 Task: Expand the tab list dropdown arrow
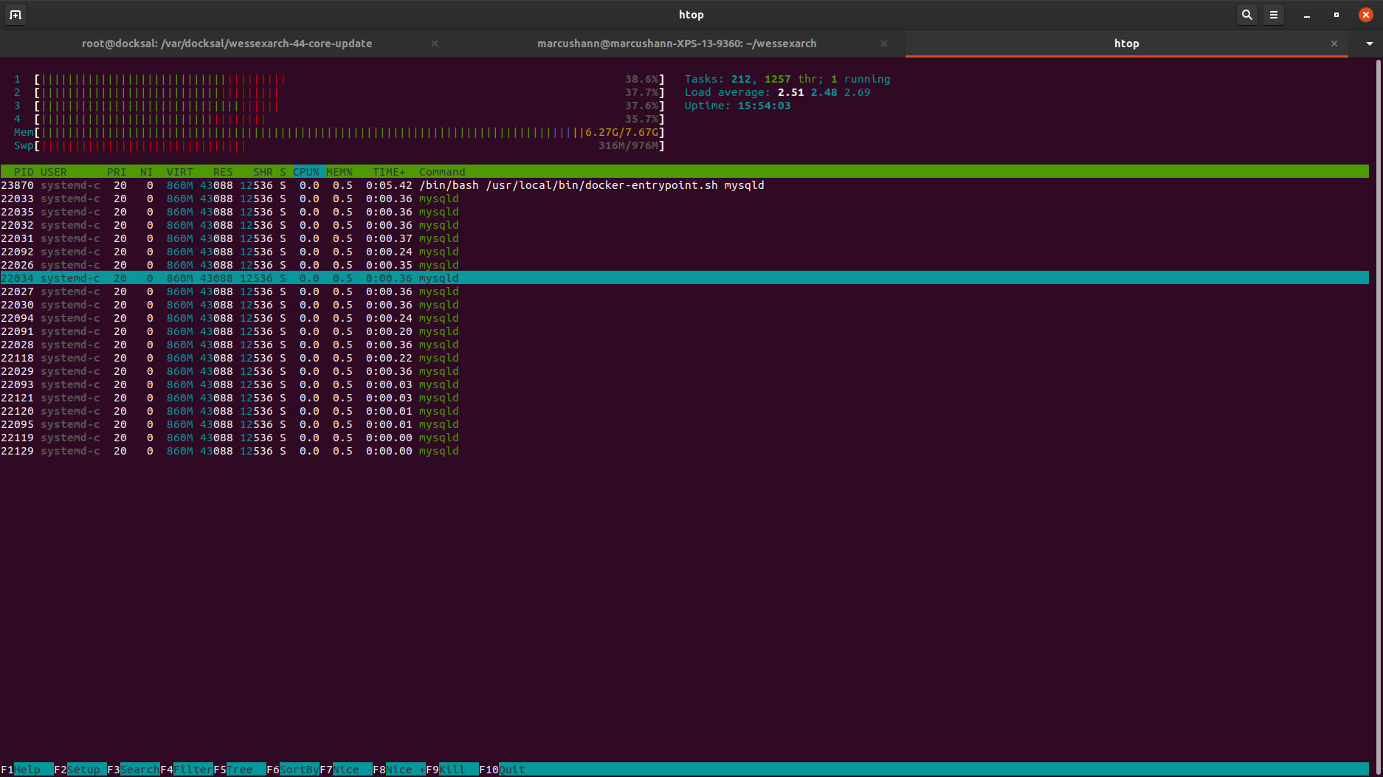[x=1369, y=44]
